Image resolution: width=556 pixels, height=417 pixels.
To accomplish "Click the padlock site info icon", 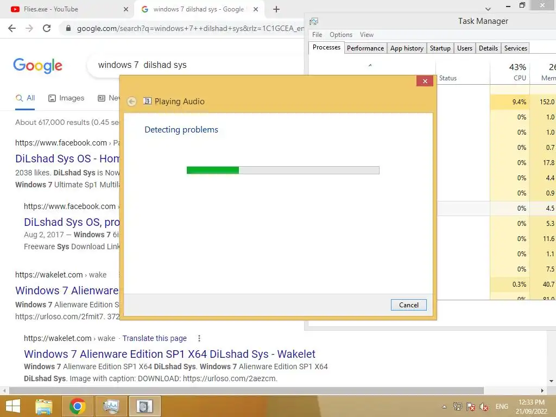I will click(x=68, y=28).
